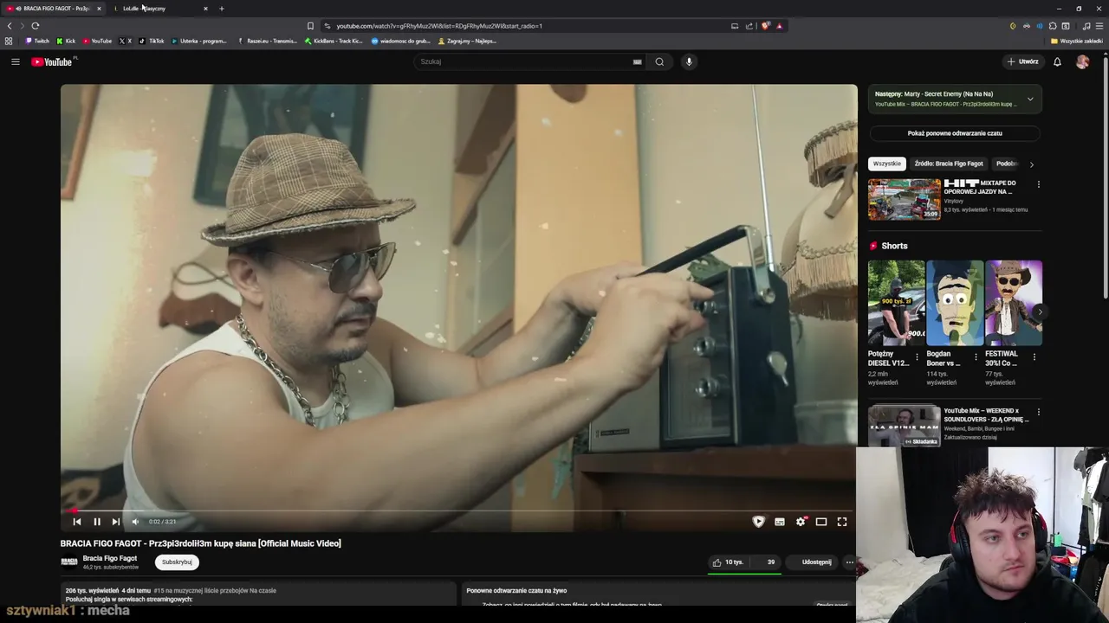The height and width of the screenshot is (623, 1109).
Task: Open options for Bogdan Boner short
Action: [x=976, y=356]
